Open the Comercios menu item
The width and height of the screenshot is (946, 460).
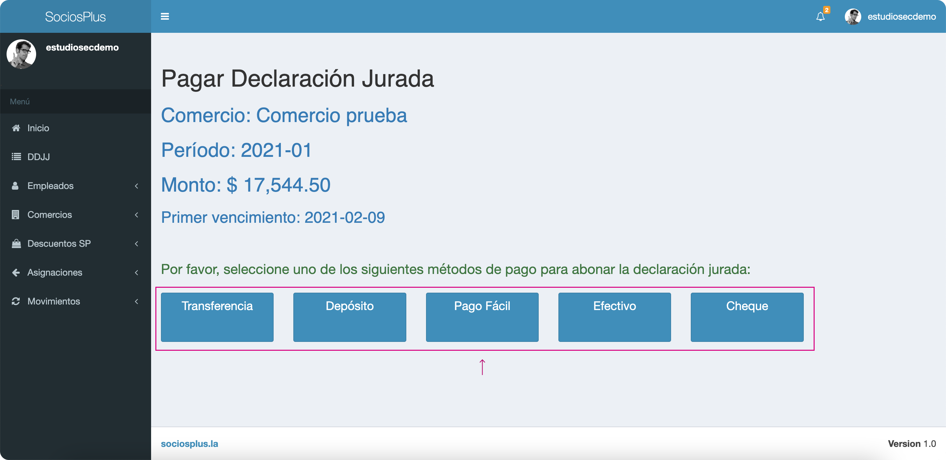point(75,215)
